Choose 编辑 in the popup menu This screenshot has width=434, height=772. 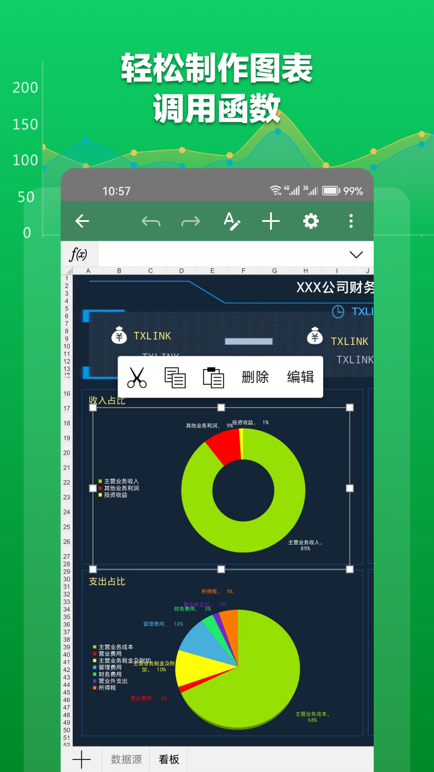point(301,377)
